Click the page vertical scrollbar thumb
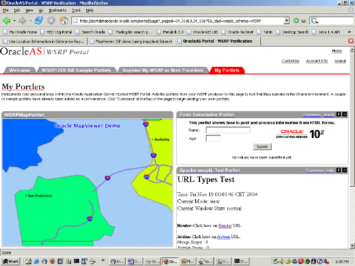The width and height of the screenshot is (355, 266). [352, 119]
